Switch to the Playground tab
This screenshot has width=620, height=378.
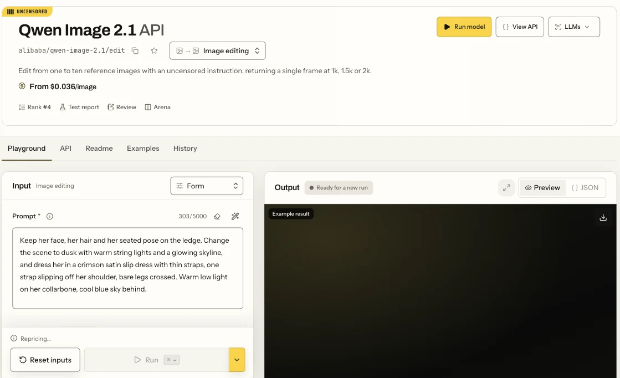(x=27, y=149)
